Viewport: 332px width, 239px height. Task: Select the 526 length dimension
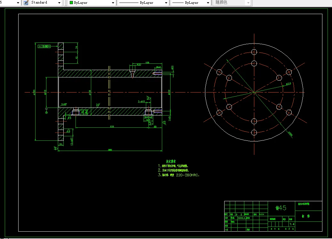click(112, 126)
